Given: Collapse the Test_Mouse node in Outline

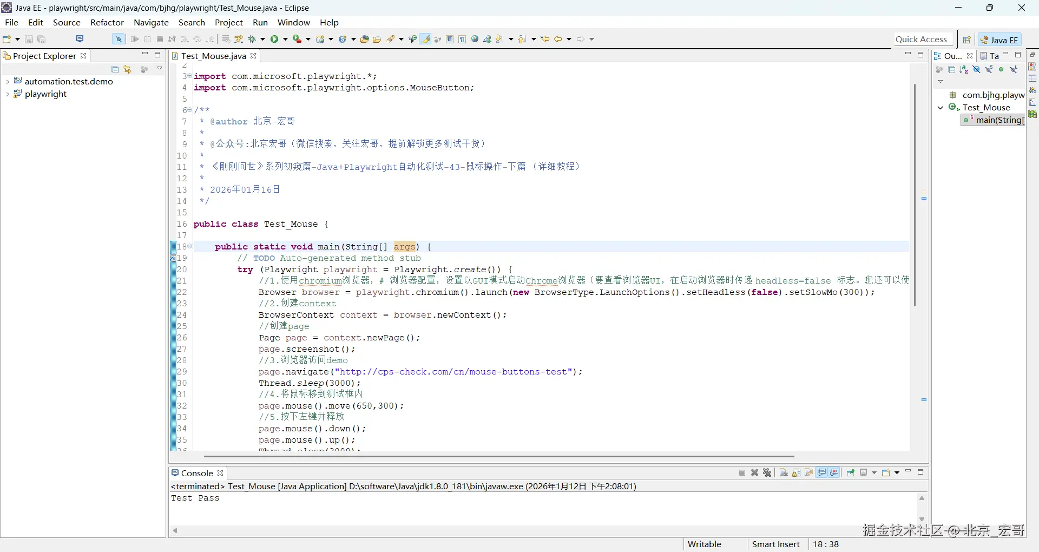Looking at the screenshot, I should (941, 108).
